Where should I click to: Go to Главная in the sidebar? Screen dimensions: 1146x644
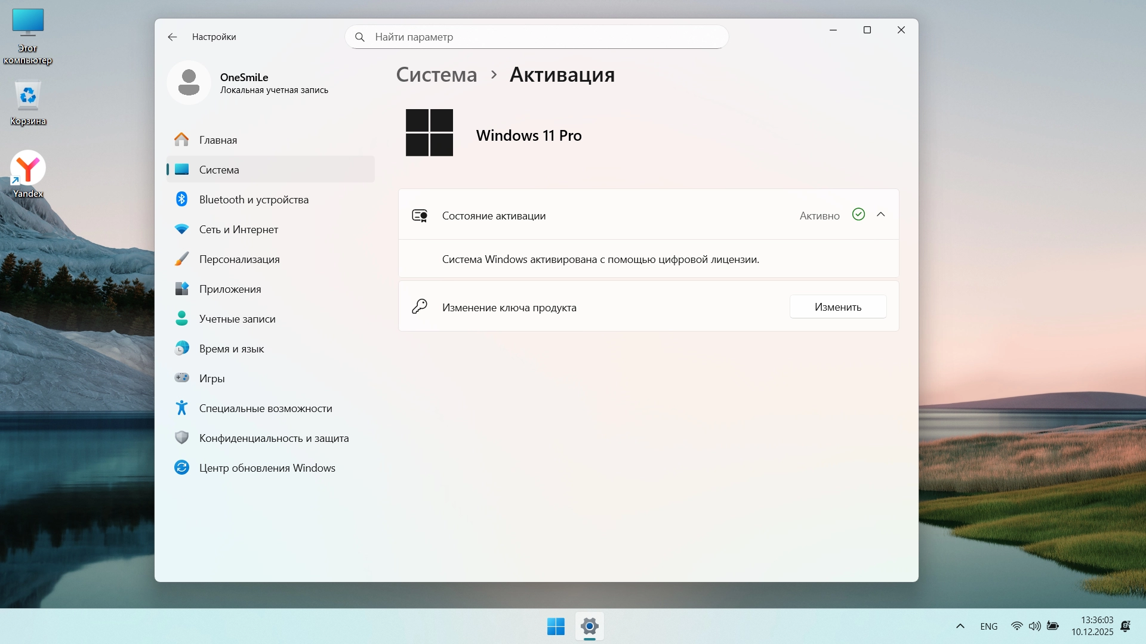[218, 140]
